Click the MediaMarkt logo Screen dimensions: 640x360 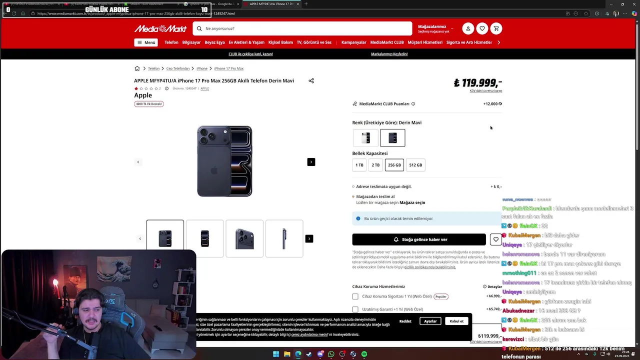[160, 28]
